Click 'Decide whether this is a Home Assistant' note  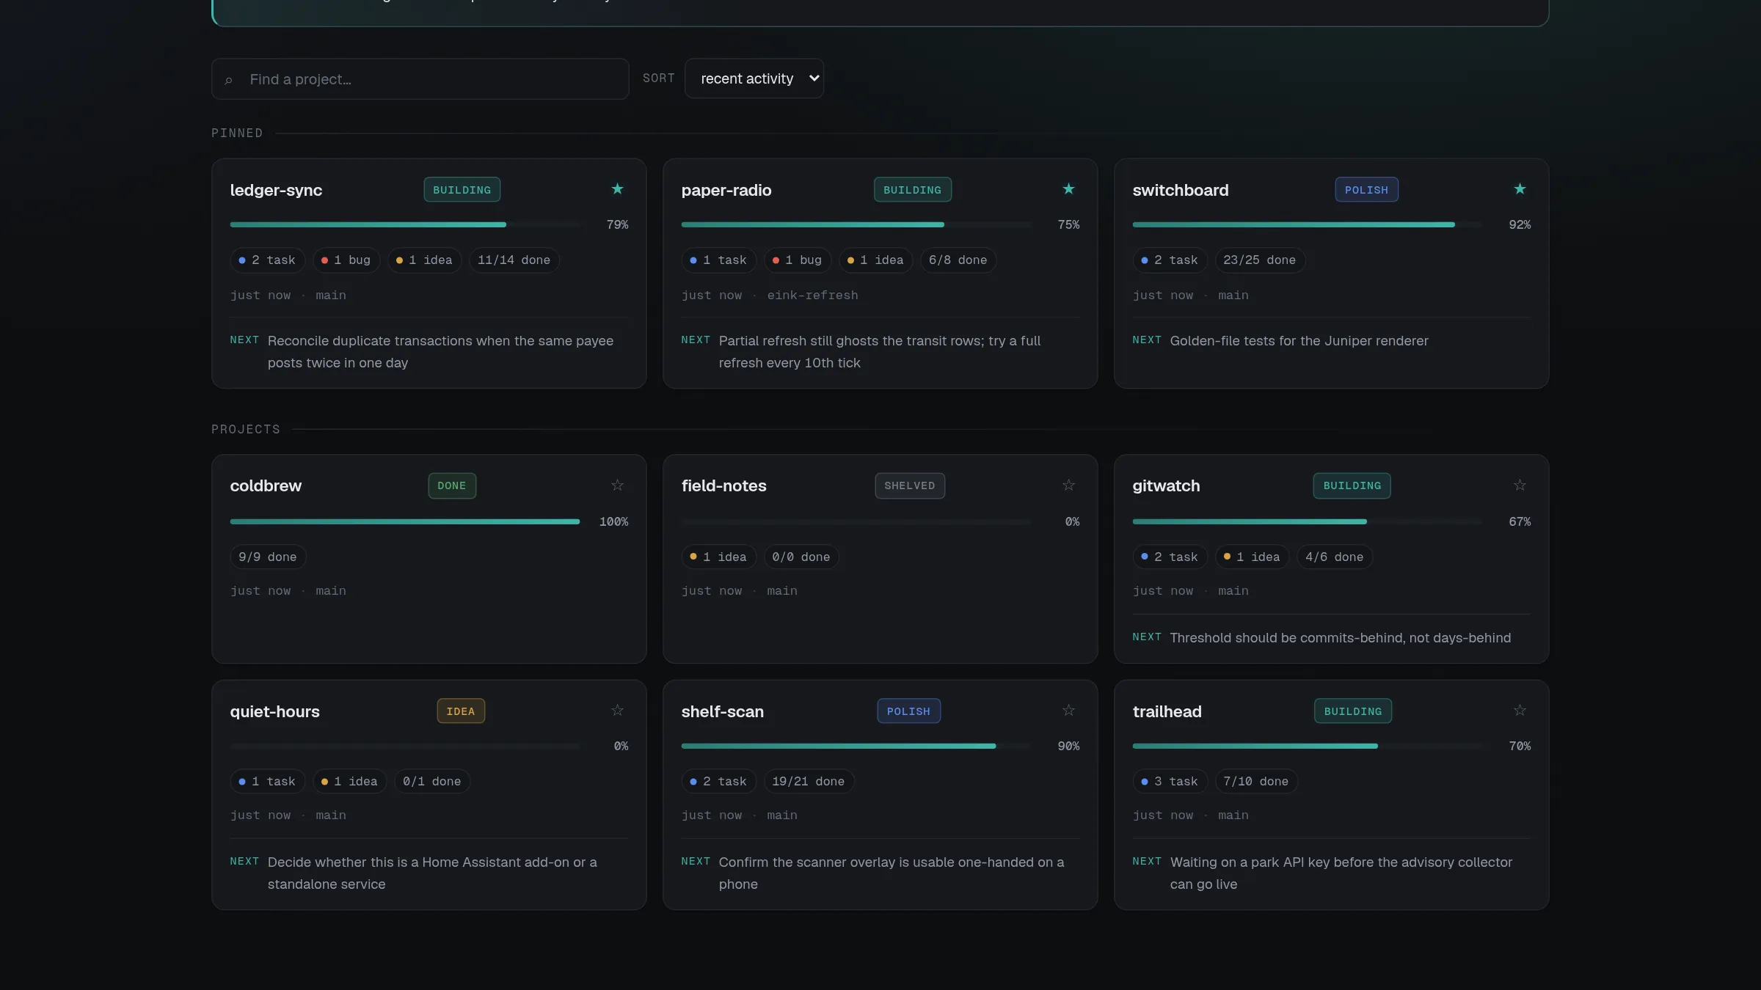click(432, 873)
